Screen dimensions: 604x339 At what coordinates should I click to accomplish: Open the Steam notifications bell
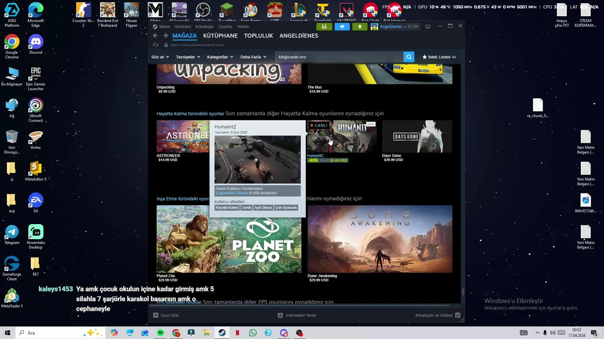click(x=360, y=27)
